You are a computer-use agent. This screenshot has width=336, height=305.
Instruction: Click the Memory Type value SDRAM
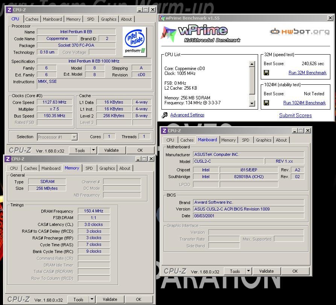tap(47, 181)
